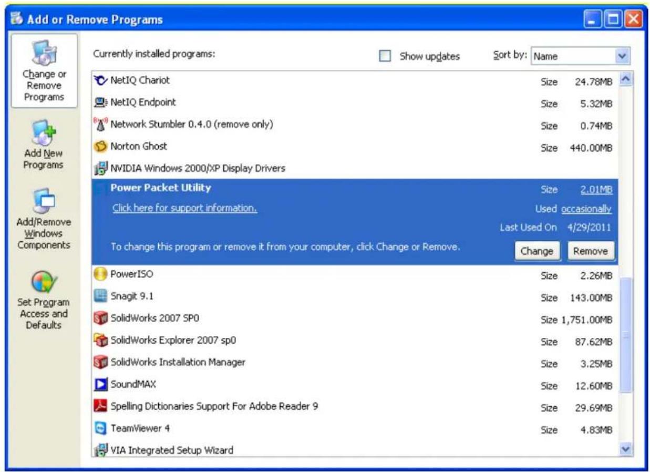Select the PowerISO entry
This screenshot has width=650, height=472.
point(355,275)
